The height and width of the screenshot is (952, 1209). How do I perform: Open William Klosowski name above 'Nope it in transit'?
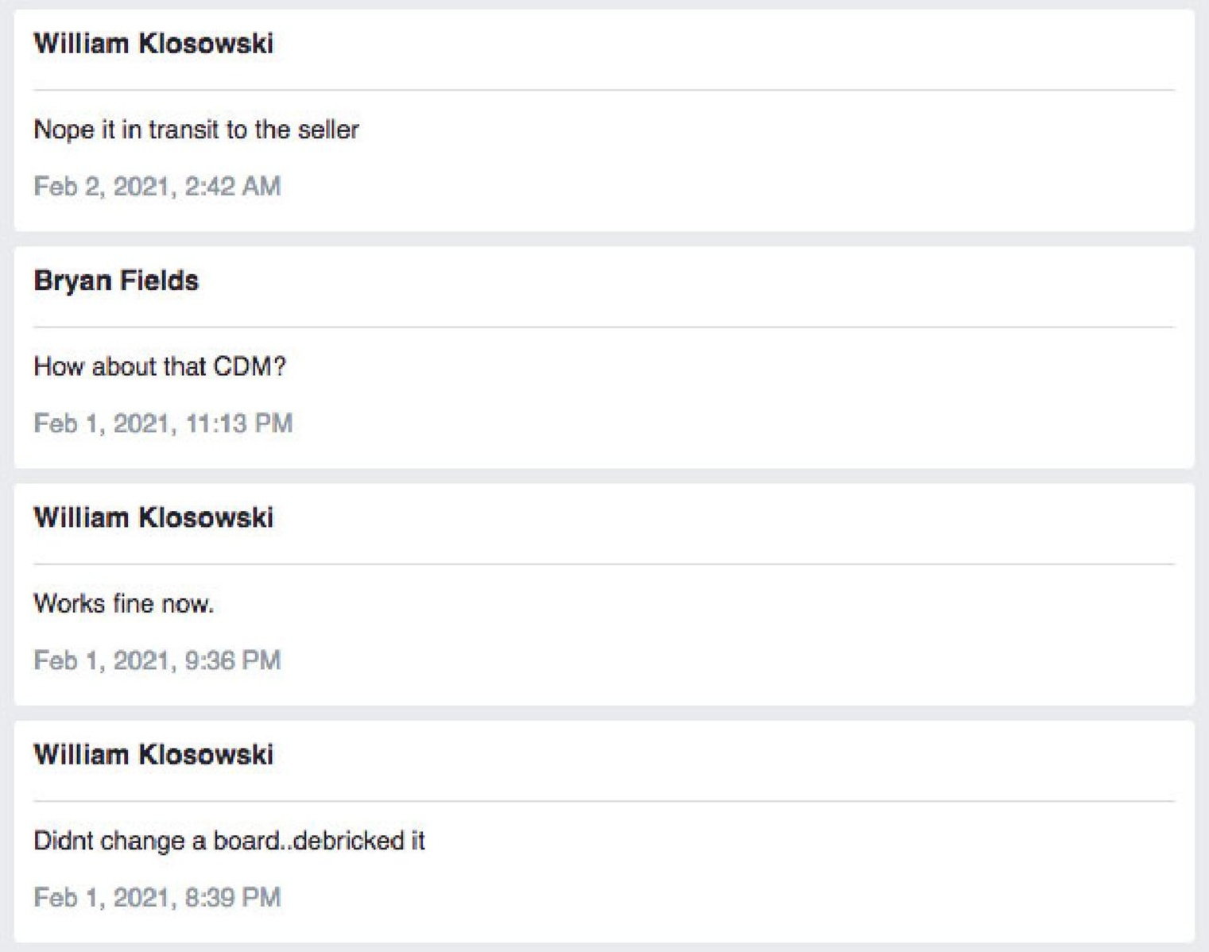tap(153, 44)
